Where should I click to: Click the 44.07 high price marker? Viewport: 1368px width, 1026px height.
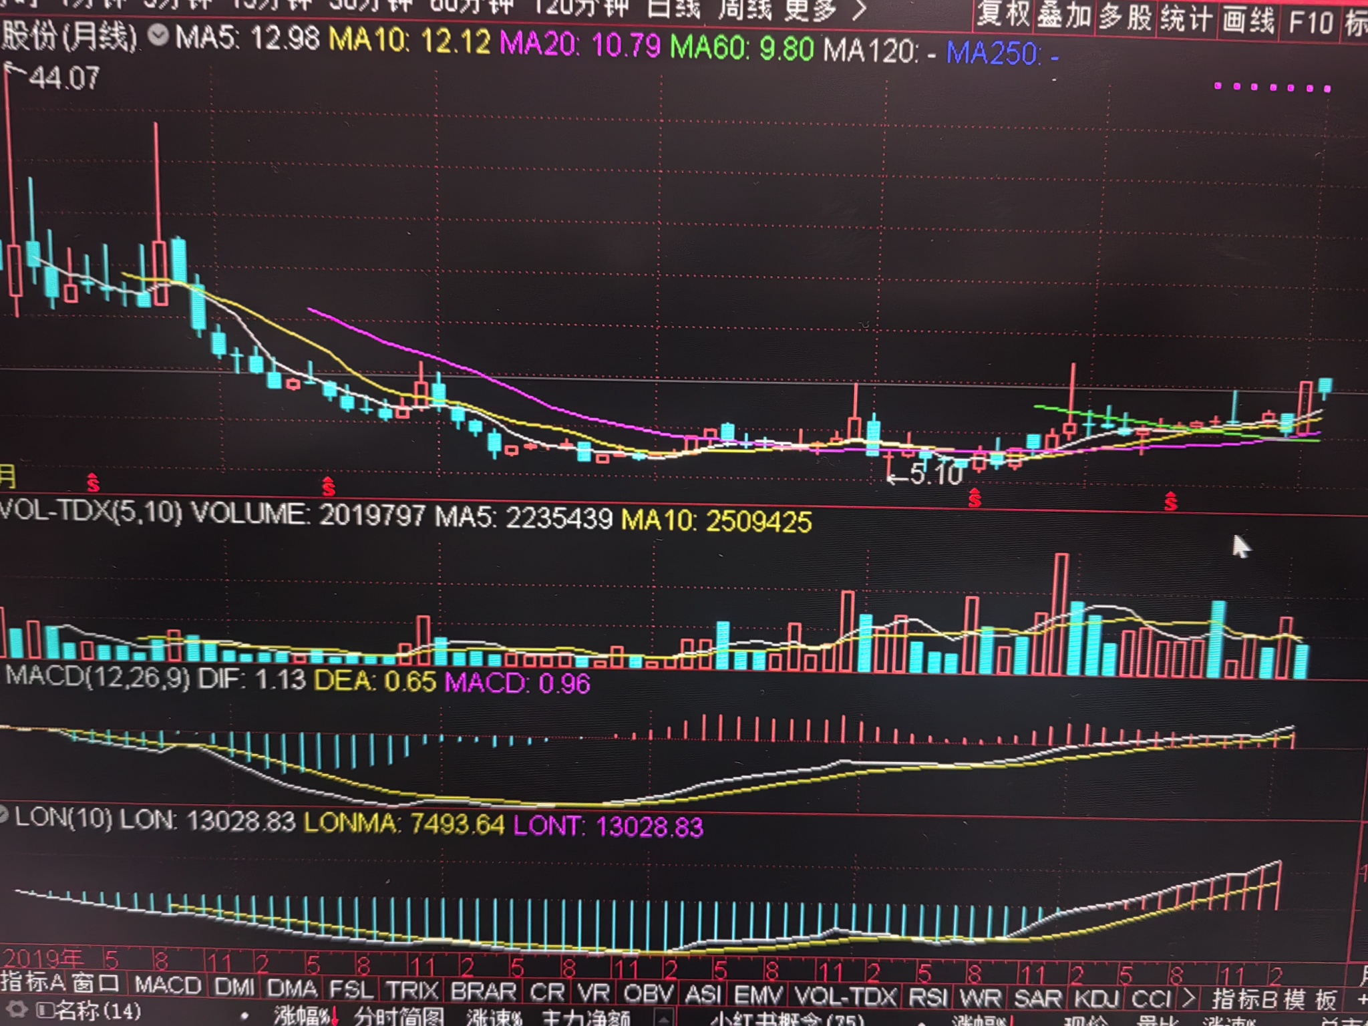coord(63,78)
